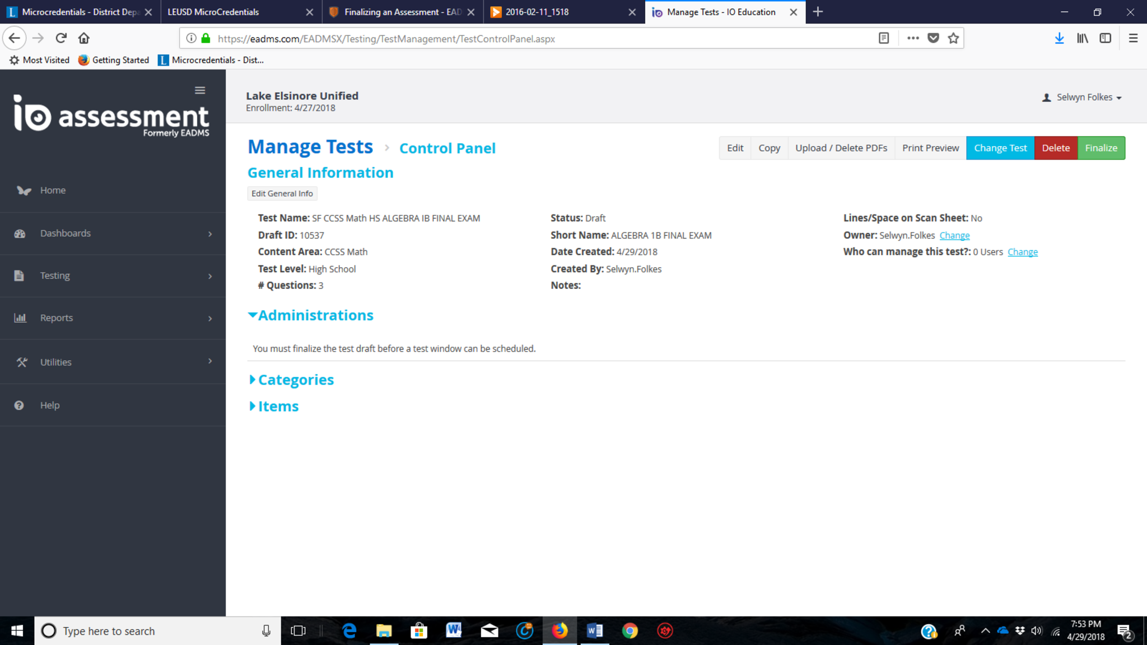Viewport: 1147px width, 645px height.
Task: Click the hamburger icon to collapse the sidebar
Action: click(200, 90)
